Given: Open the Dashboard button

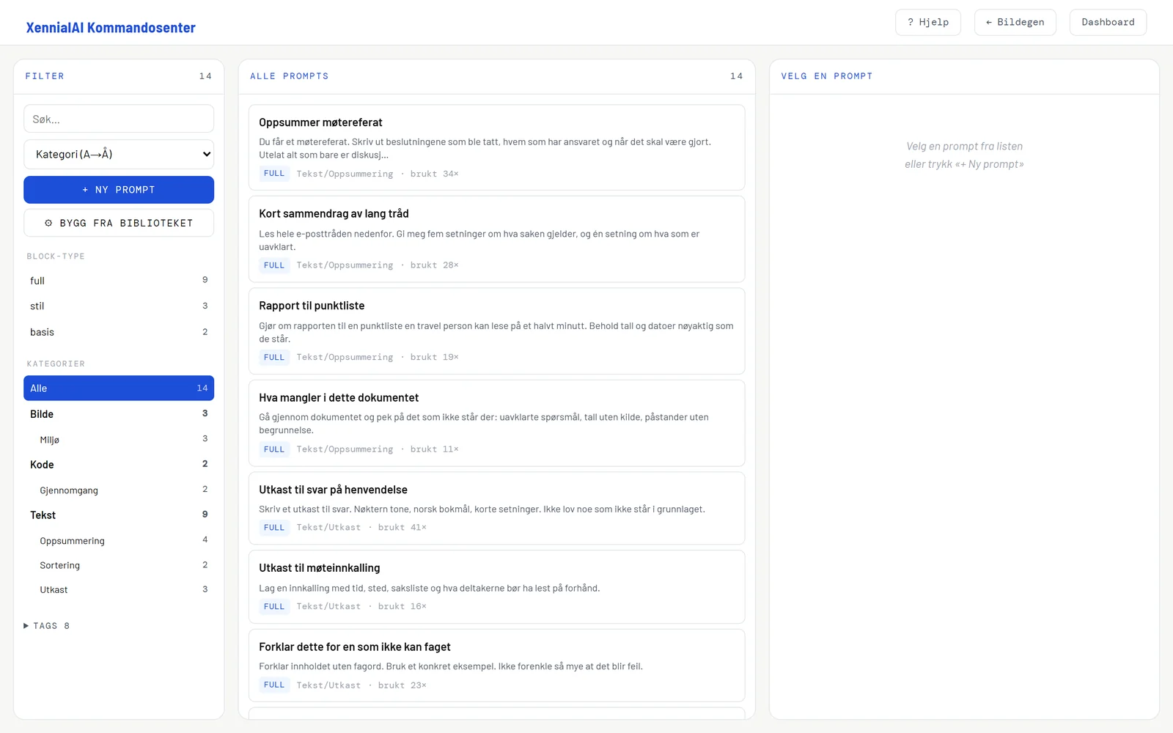Looking at the screenshot, I should (x=1108, y=22).
